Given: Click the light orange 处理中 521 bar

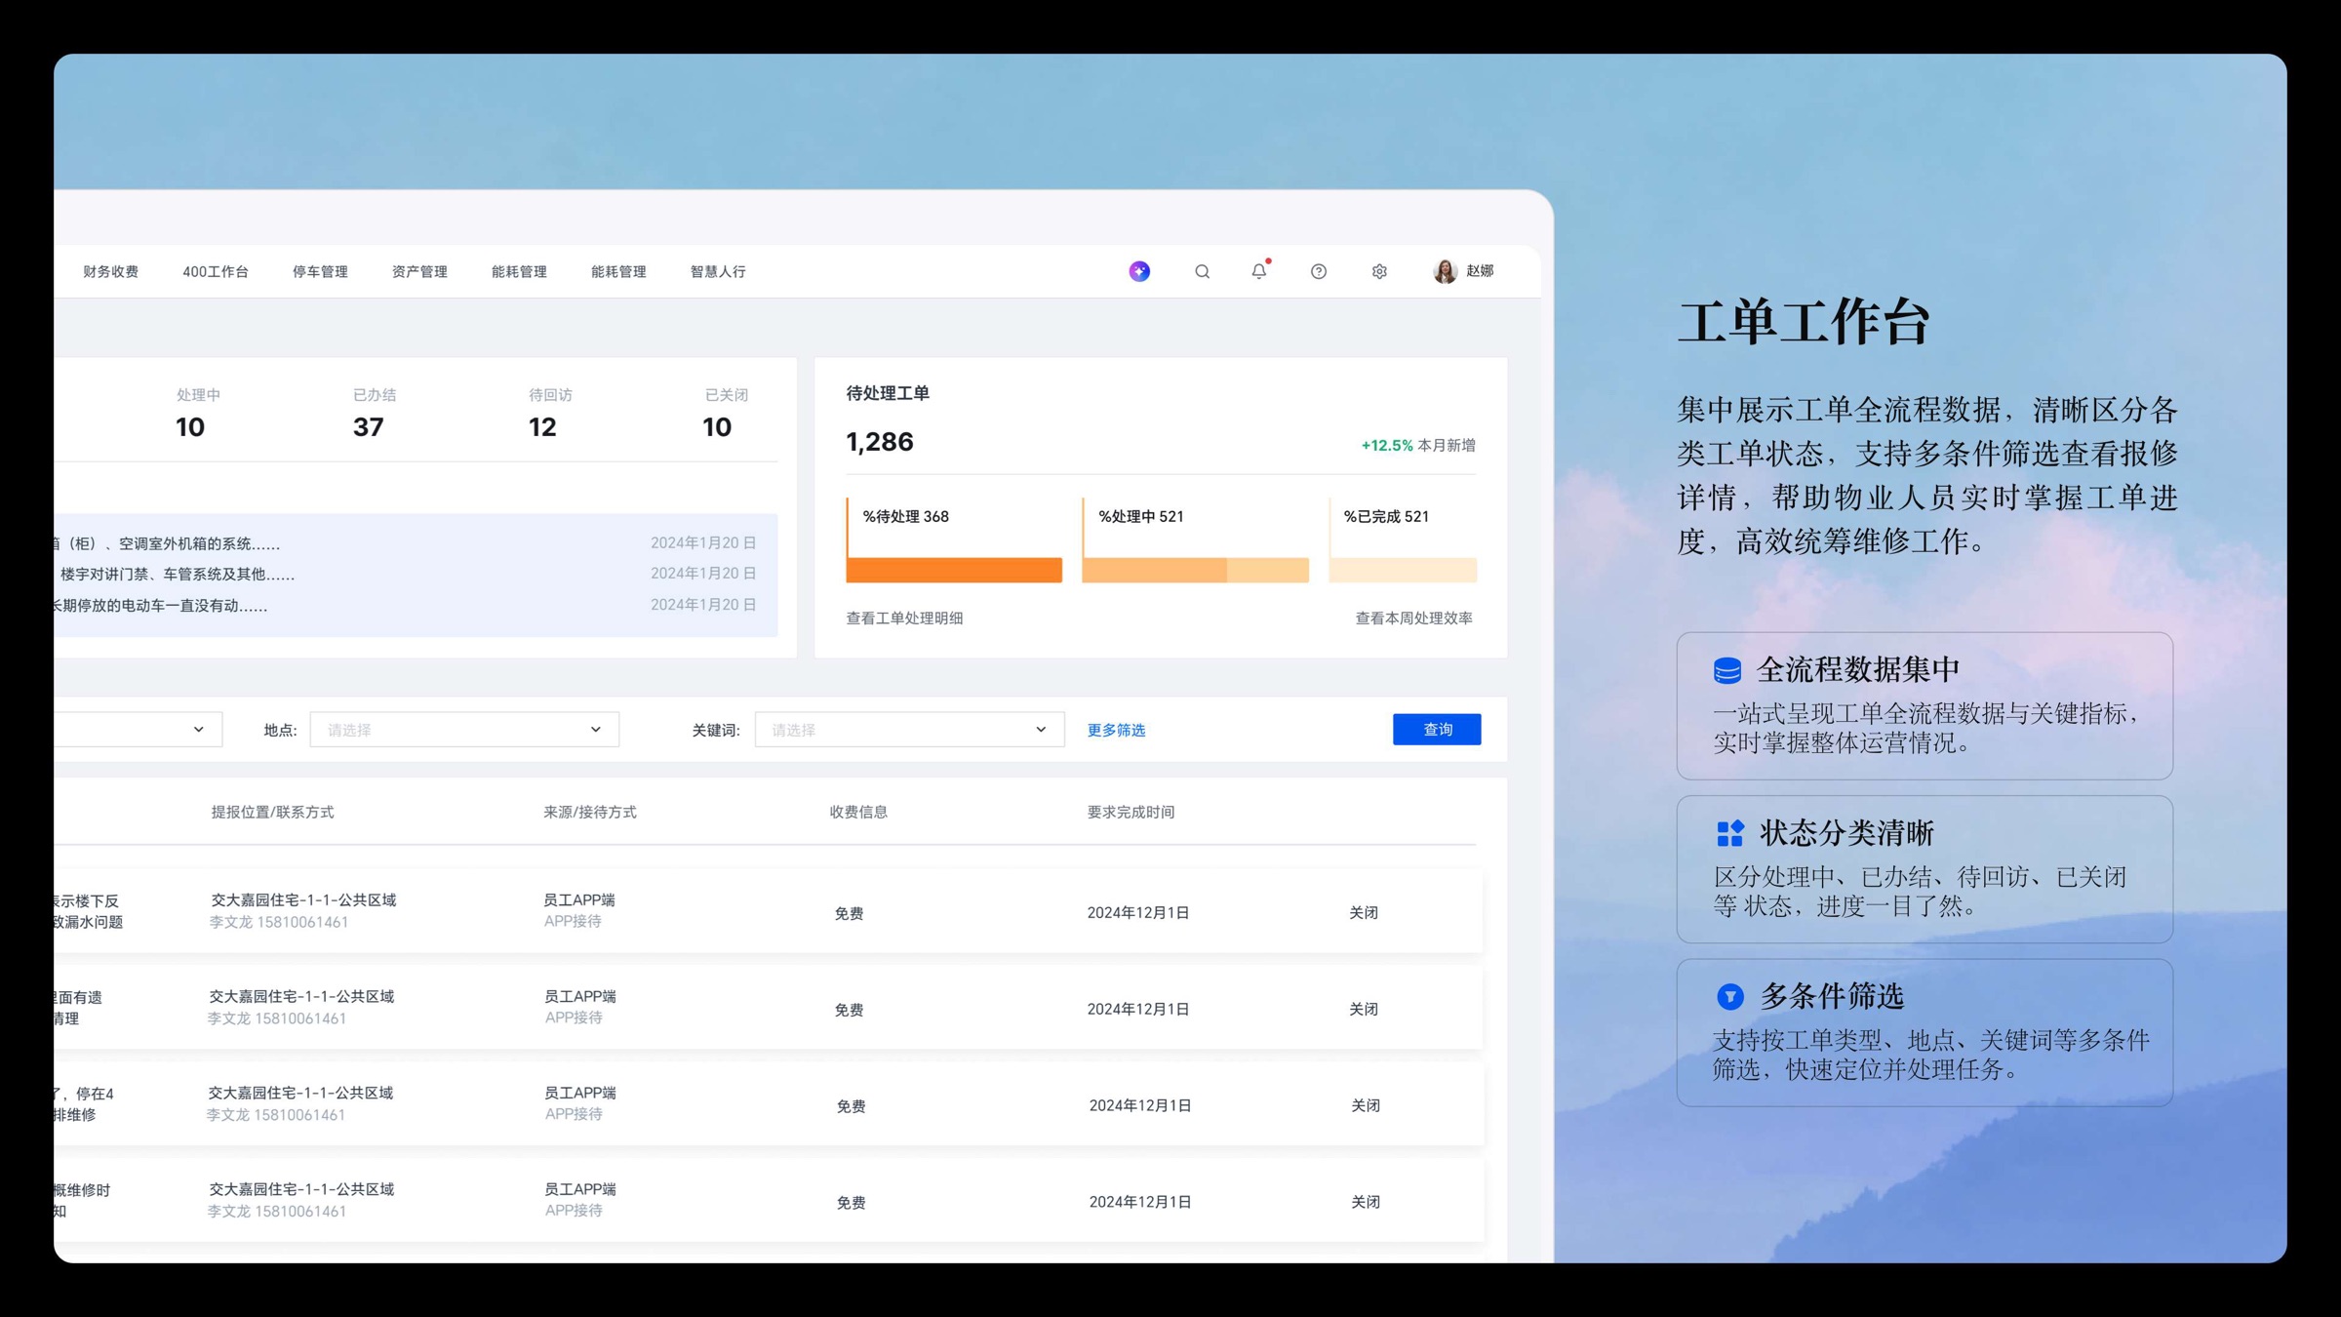Looking at the screenshot, I should click(x=1195, y=570).
